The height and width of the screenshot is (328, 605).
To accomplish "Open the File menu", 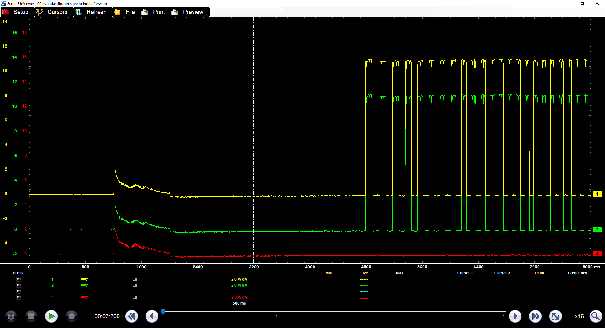I will (x=127, y=12).
